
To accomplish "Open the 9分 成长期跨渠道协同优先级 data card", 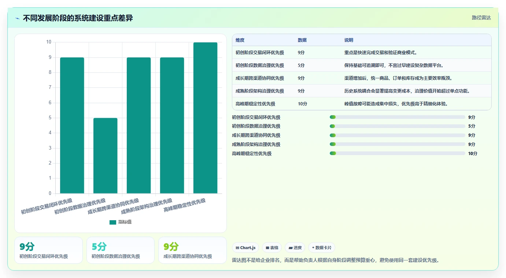I will coord(192,250).
